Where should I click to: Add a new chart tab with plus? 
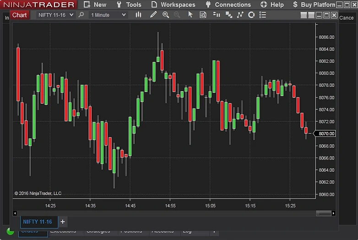click(x=63, y=222)
